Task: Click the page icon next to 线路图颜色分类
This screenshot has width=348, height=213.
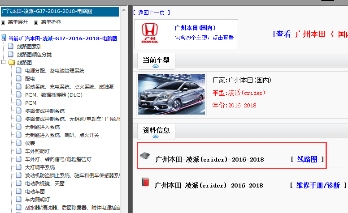Action: (11, 54)
